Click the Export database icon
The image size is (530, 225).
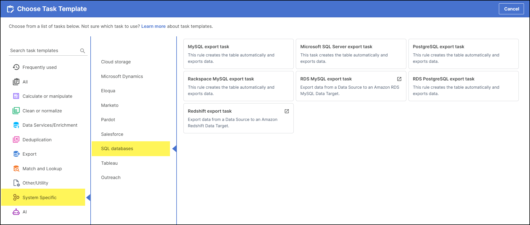click(x=16, y=154)
